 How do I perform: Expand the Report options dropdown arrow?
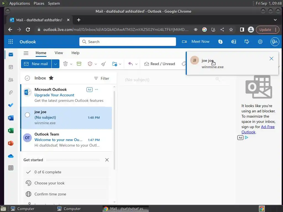click(96, 64)
